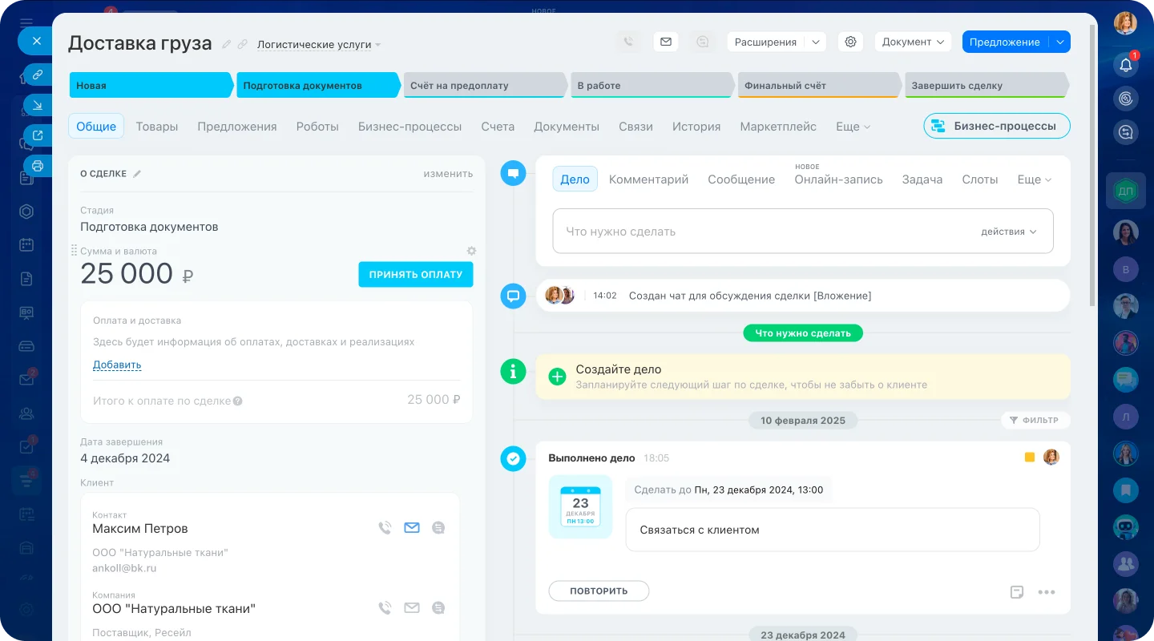Switch to the Товары tab
1154x641 pixels.
157,127
